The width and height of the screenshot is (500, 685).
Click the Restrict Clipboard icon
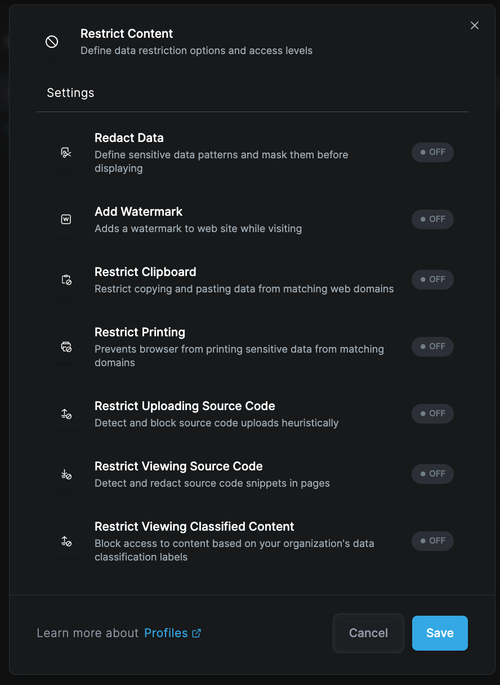66,279
